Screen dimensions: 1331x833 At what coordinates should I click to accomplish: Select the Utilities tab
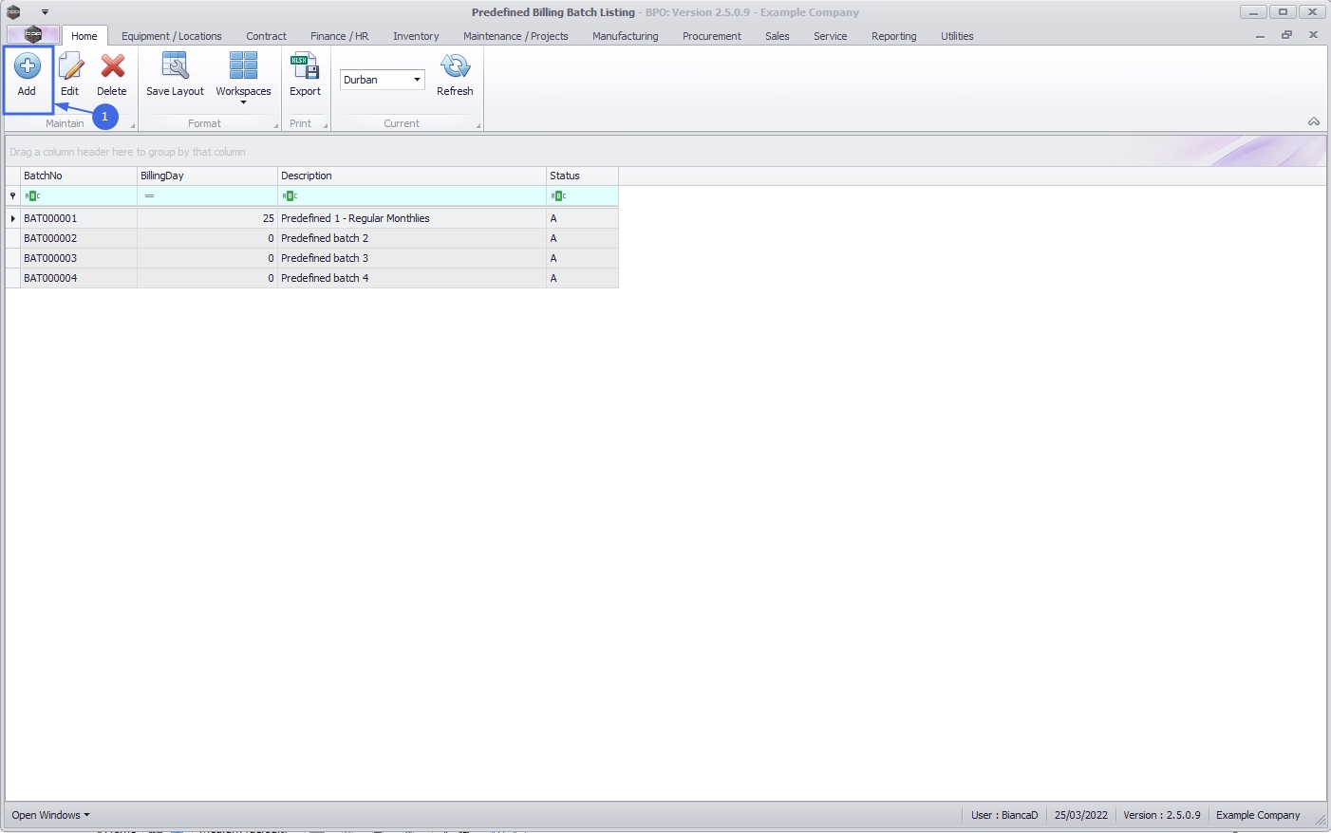coord(957,36)
